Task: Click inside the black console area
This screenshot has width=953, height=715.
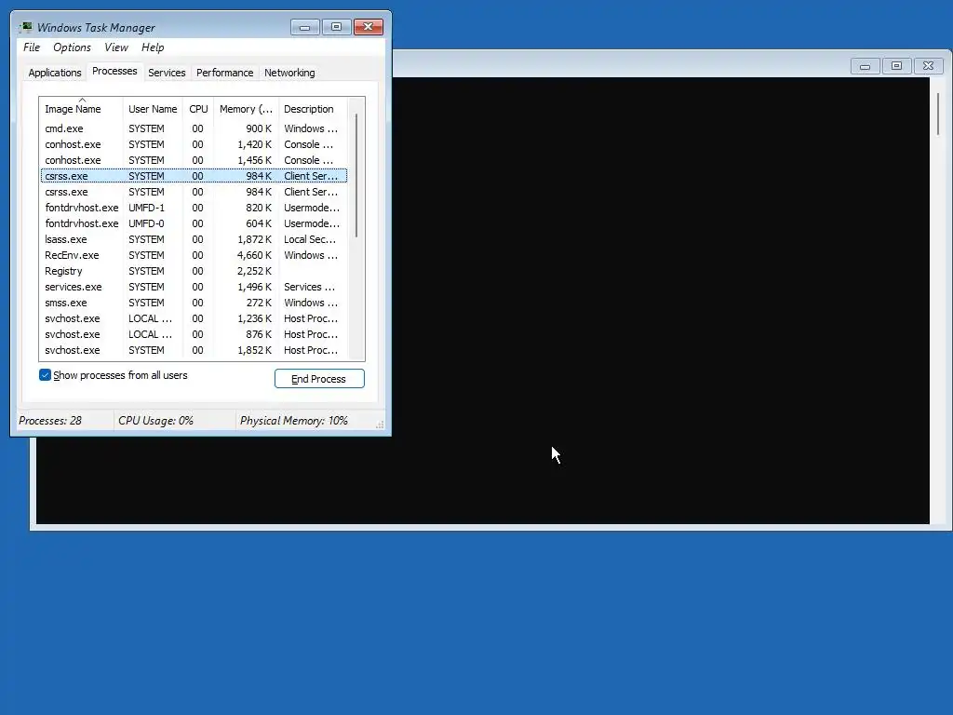Action: pos(660,301)
